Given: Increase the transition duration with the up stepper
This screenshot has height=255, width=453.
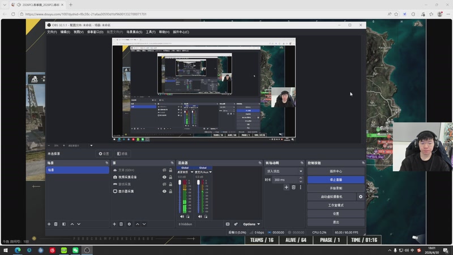Looking at the screenshot, I should point(301,178).
